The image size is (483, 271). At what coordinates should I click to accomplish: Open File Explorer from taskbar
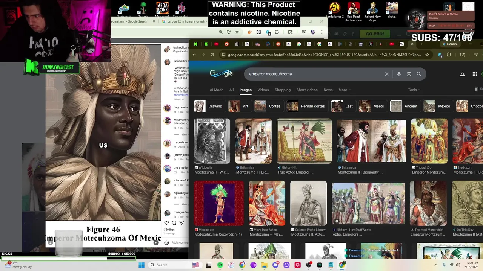pos(264,265)
